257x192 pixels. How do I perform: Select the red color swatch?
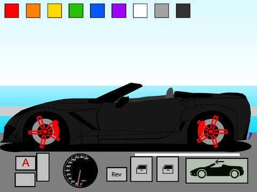(12, 11)
